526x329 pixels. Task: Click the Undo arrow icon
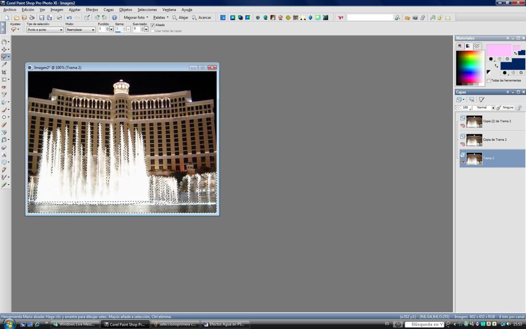[x=69, y=17]
